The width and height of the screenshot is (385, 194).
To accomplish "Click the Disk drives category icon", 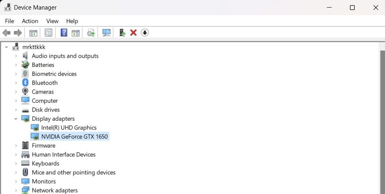I will tap(25, 110).
